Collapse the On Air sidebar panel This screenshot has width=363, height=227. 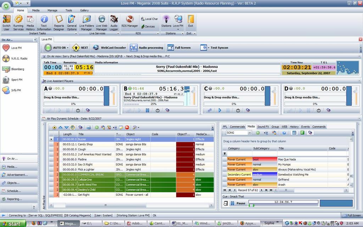tap(35, 40)
